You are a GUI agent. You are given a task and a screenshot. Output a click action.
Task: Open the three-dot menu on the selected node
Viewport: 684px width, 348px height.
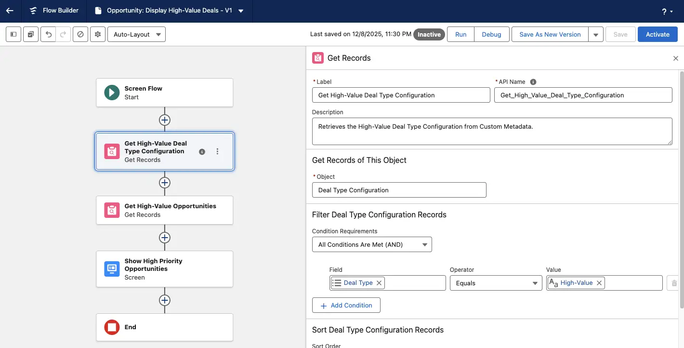pyautogui.click(x=217, y=151)
